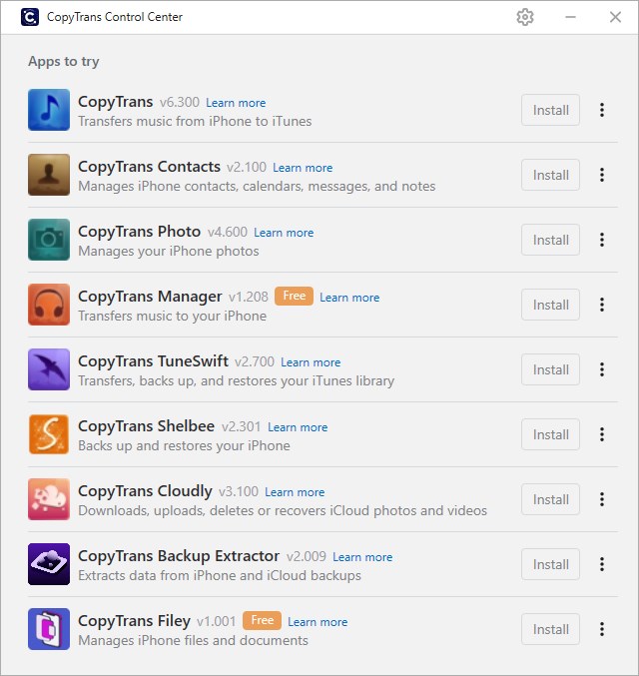Click 'Manages iPhone files and documents' text
This screenshot has width=639, height=676.
coord(193,640)
